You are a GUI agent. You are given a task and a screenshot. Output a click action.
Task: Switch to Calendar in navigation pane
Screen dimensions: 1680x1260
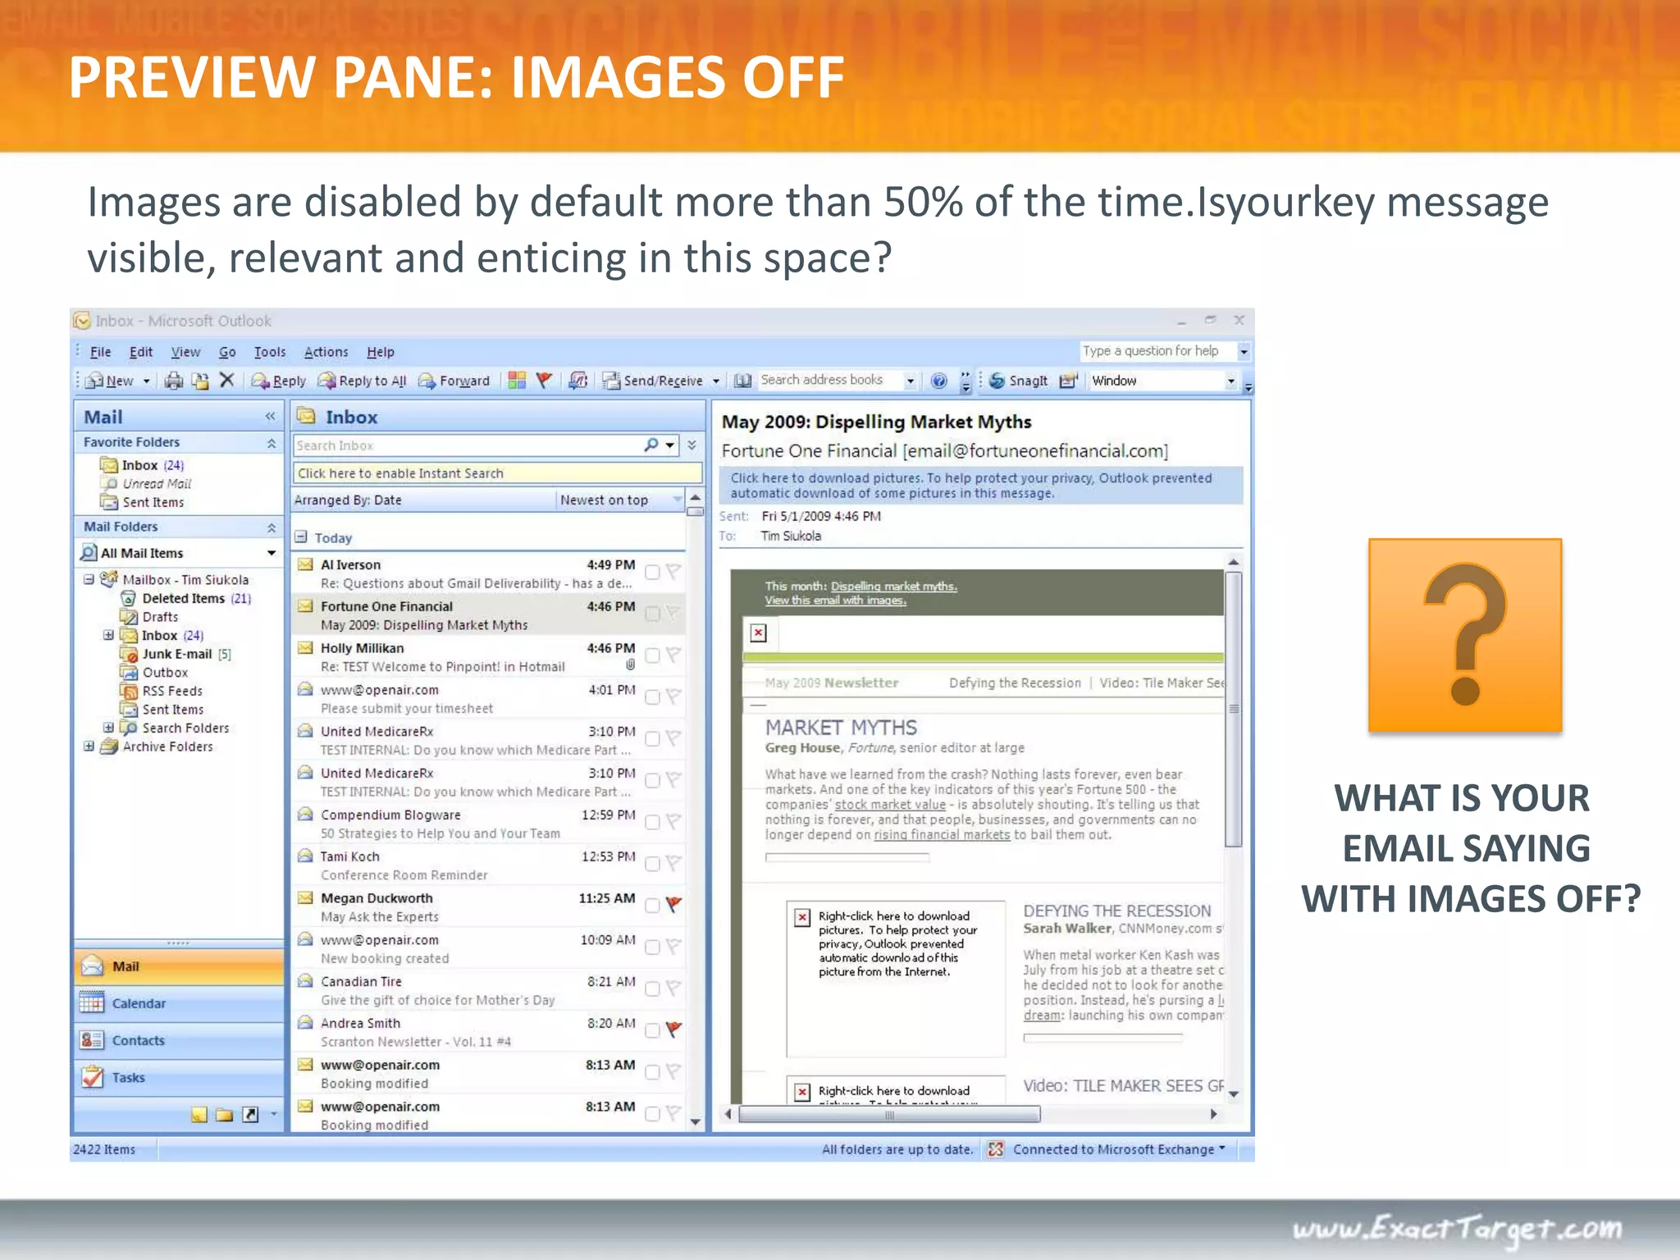click(x=179, y=1003)
